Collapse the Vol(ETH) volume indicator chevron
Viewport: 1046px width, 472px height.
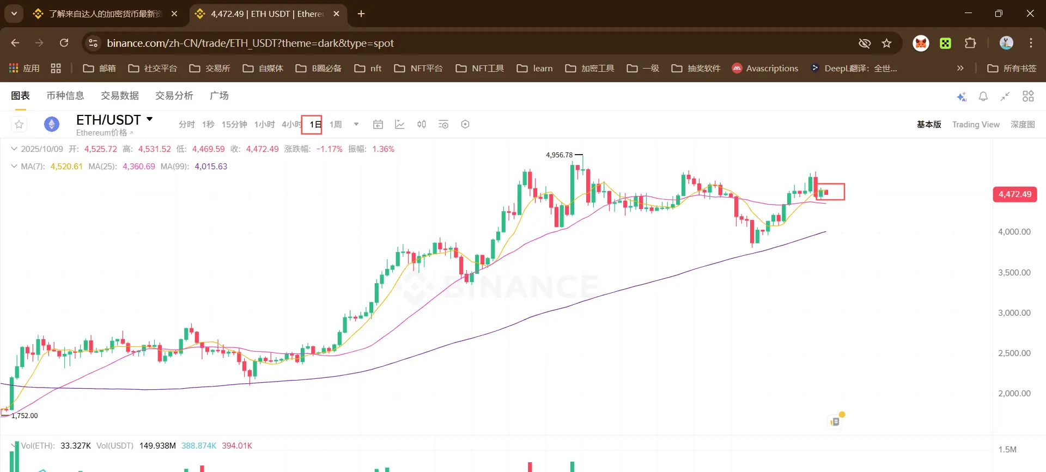coord(14,446)
